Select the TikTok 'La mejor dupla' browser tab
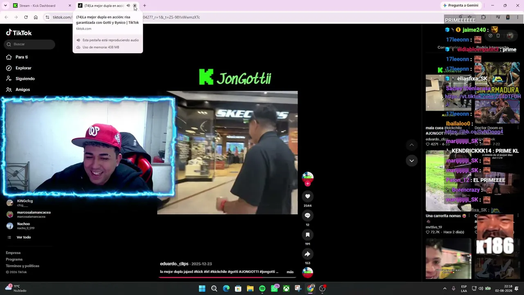Image resolution: width=524 pixels, height=295 pixels. [x=104, y=6]
